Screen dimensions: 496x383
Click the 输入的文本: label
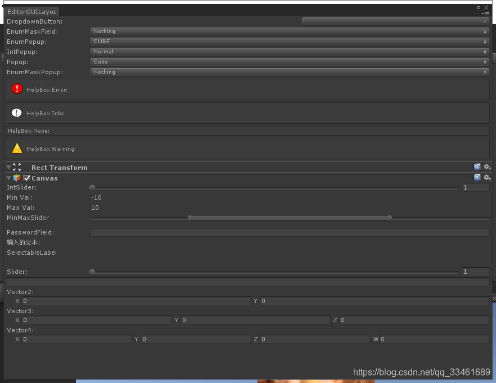(24, 242)
